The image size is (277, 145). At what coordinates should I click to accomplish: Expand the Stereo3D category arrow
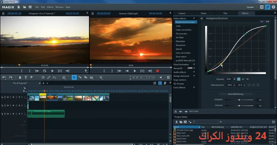point(194,68)
